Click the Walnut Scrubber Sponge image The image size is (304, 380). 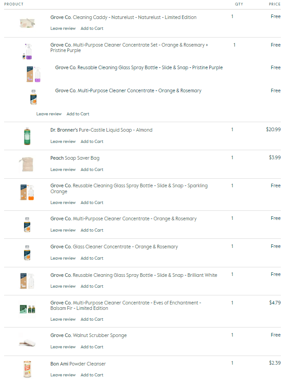(27, 341)
